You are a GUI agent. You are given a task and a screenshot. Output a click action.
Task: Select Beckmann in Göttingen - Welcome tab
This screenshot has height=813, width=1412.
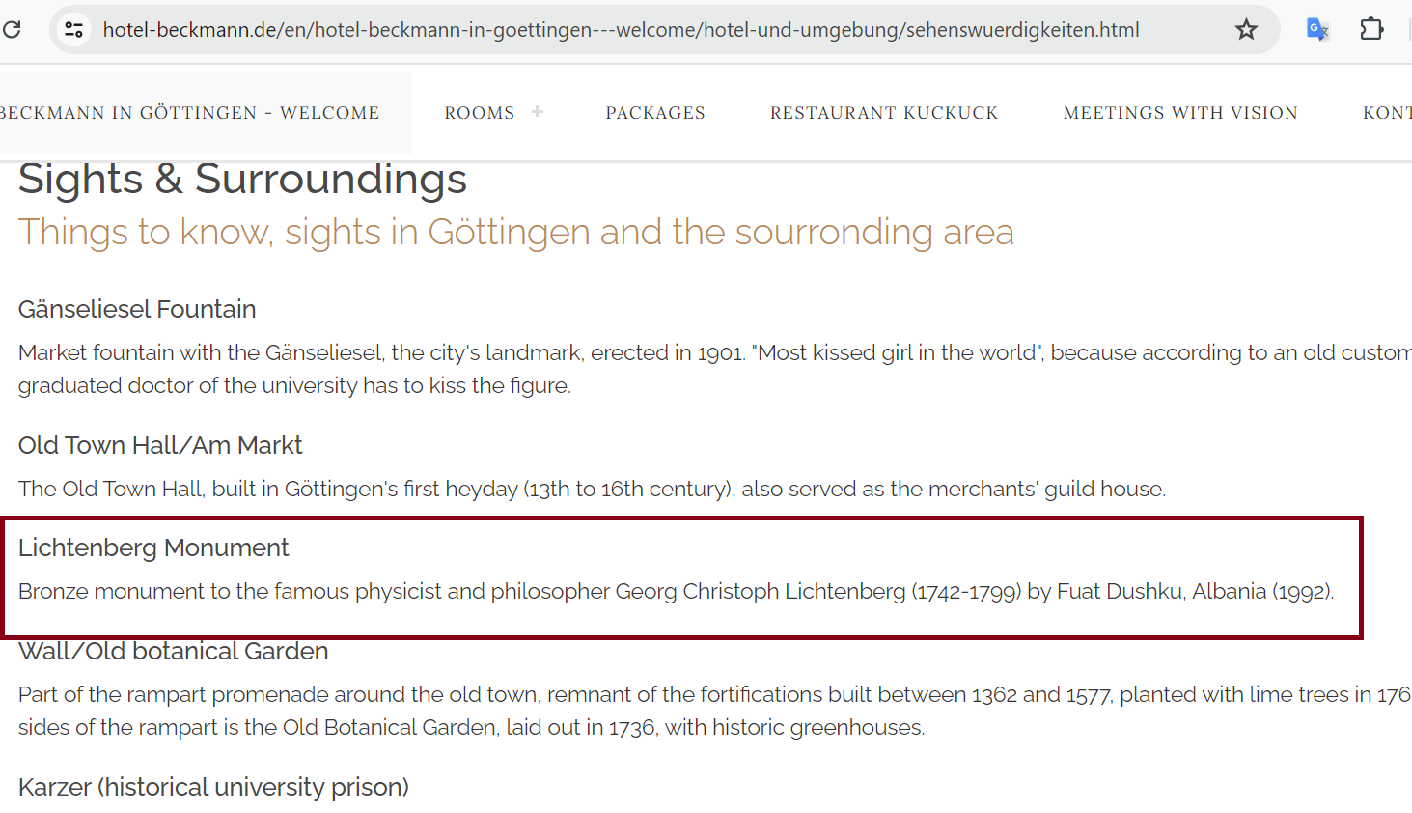tap(189, 113)
